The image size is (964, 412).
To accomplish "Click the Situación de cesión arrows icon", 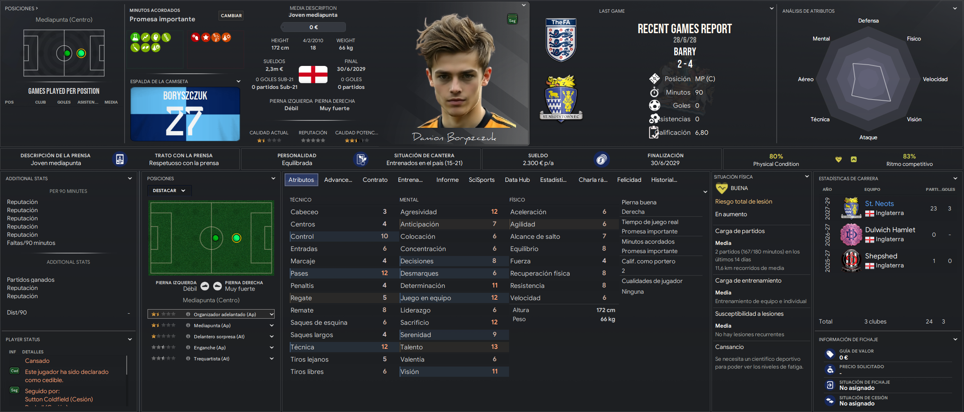I will 830,401.
